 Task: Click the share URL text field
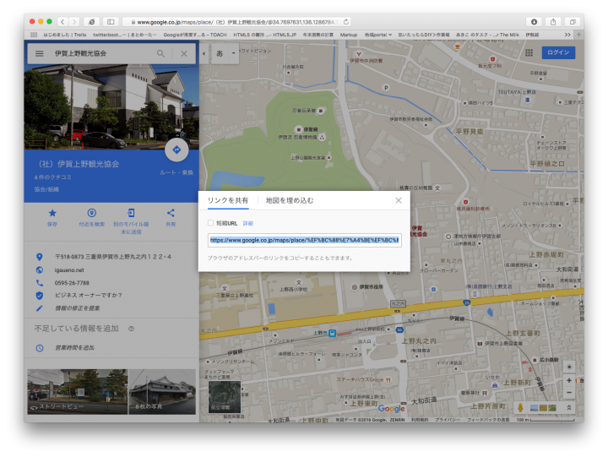tap(304, 240)
